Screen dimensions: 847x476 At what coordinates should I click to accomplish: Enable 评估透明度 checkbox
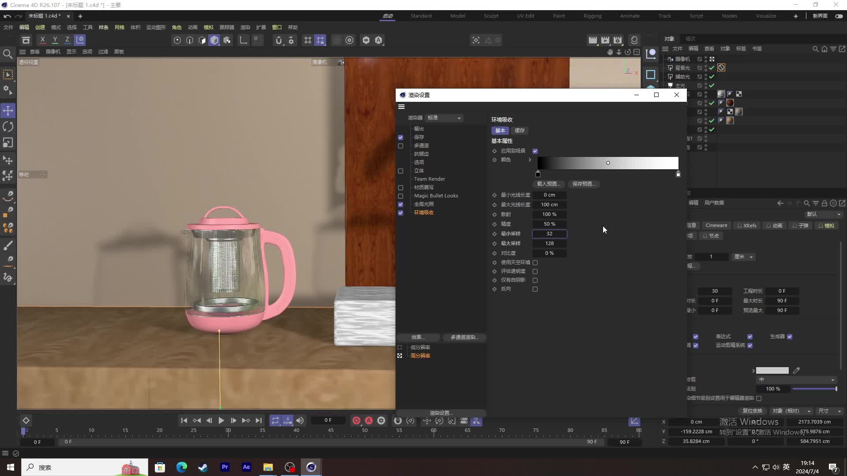point(535,271)
